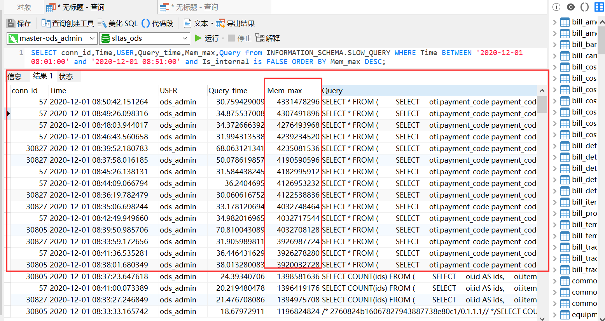This screenshot has width=605, height=321.
Task: Run the query with the green play button
Action: (x=198, y=38)
